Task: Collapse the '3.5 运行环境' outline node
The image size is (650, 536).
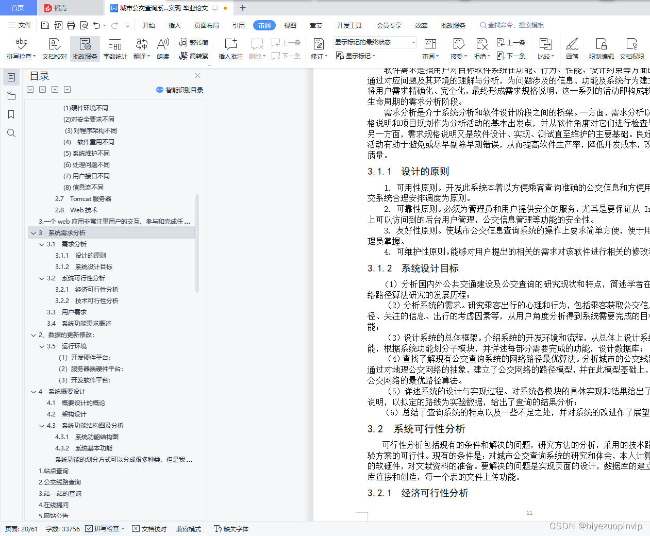Action: pos(42,346)
